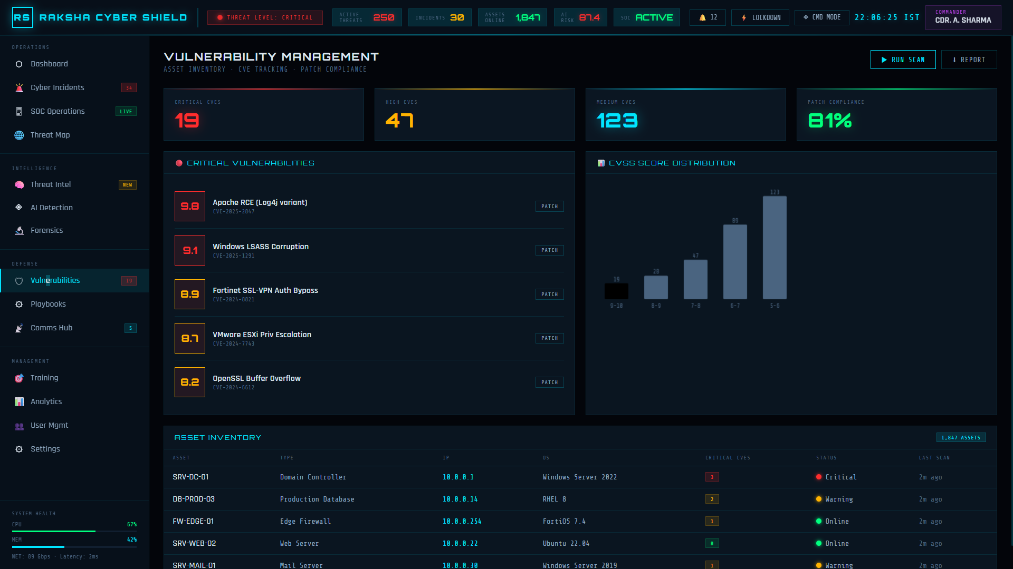Viewport: 1013px width, 569px height.
Task: Click the Analytics chart icon
Action: click(19, 402)
